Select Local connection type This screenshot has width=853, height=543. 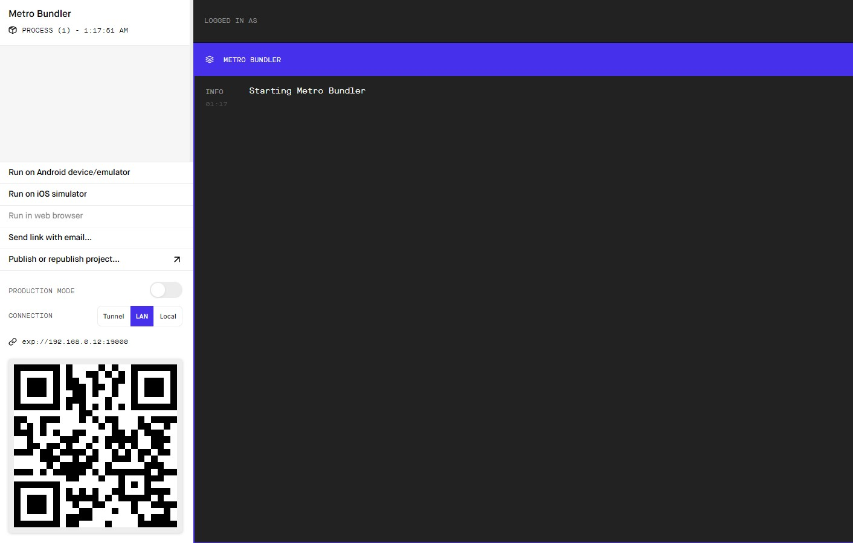coord(168,316)
